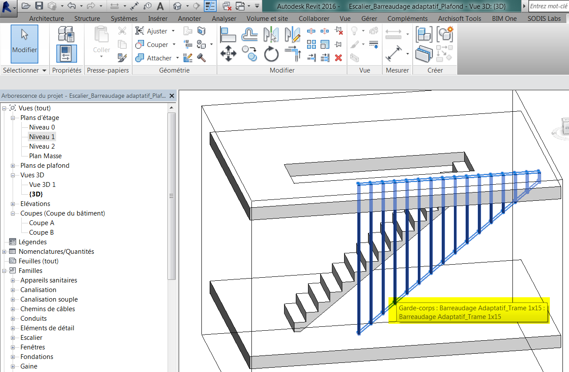Click the Modifier button to exit selection
This screenshot has height=372, width=569.
point(24,43)
